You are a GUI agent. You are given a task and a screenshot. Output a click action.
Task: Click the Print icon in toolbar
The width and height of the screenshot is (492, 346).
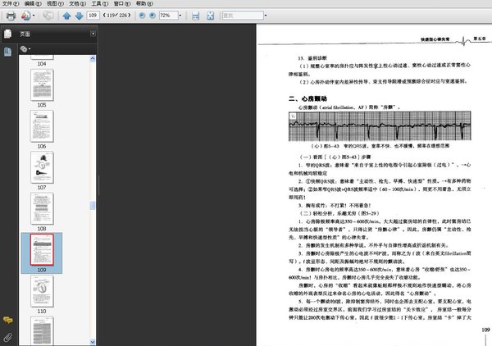click(x=11, y=16)
